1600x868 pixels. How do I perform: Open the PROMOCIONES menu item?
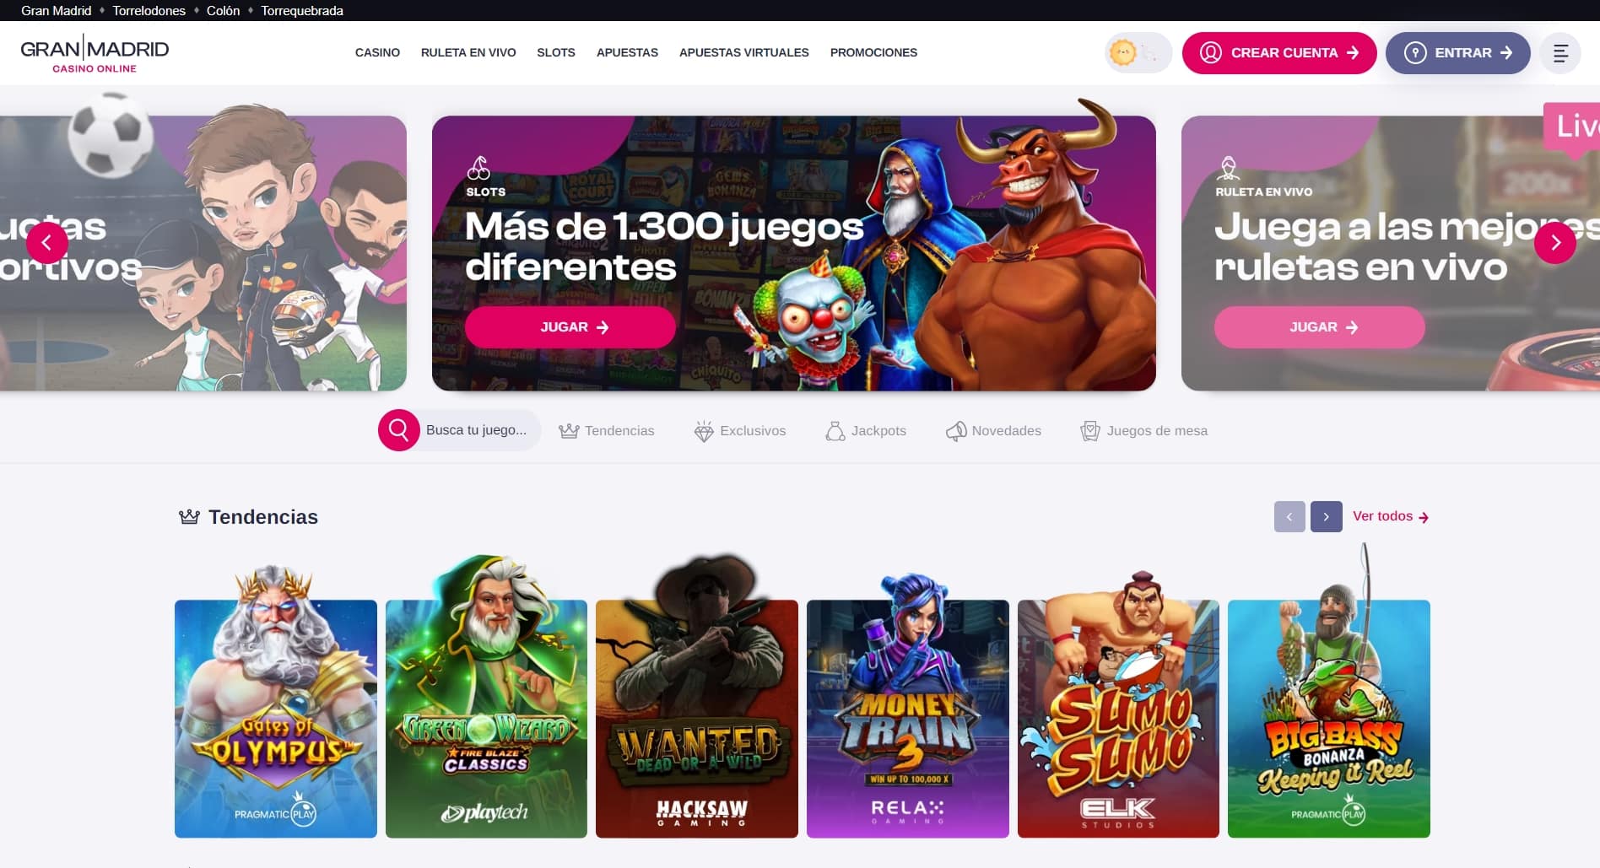(873, 52)
